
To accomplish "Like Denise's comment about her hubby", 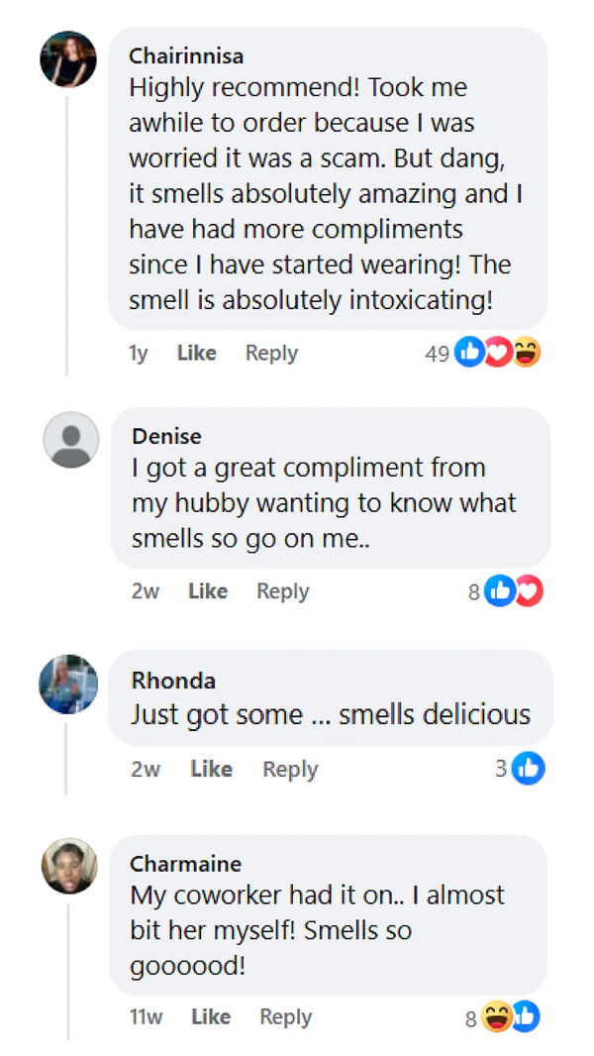I will point(208,591).
